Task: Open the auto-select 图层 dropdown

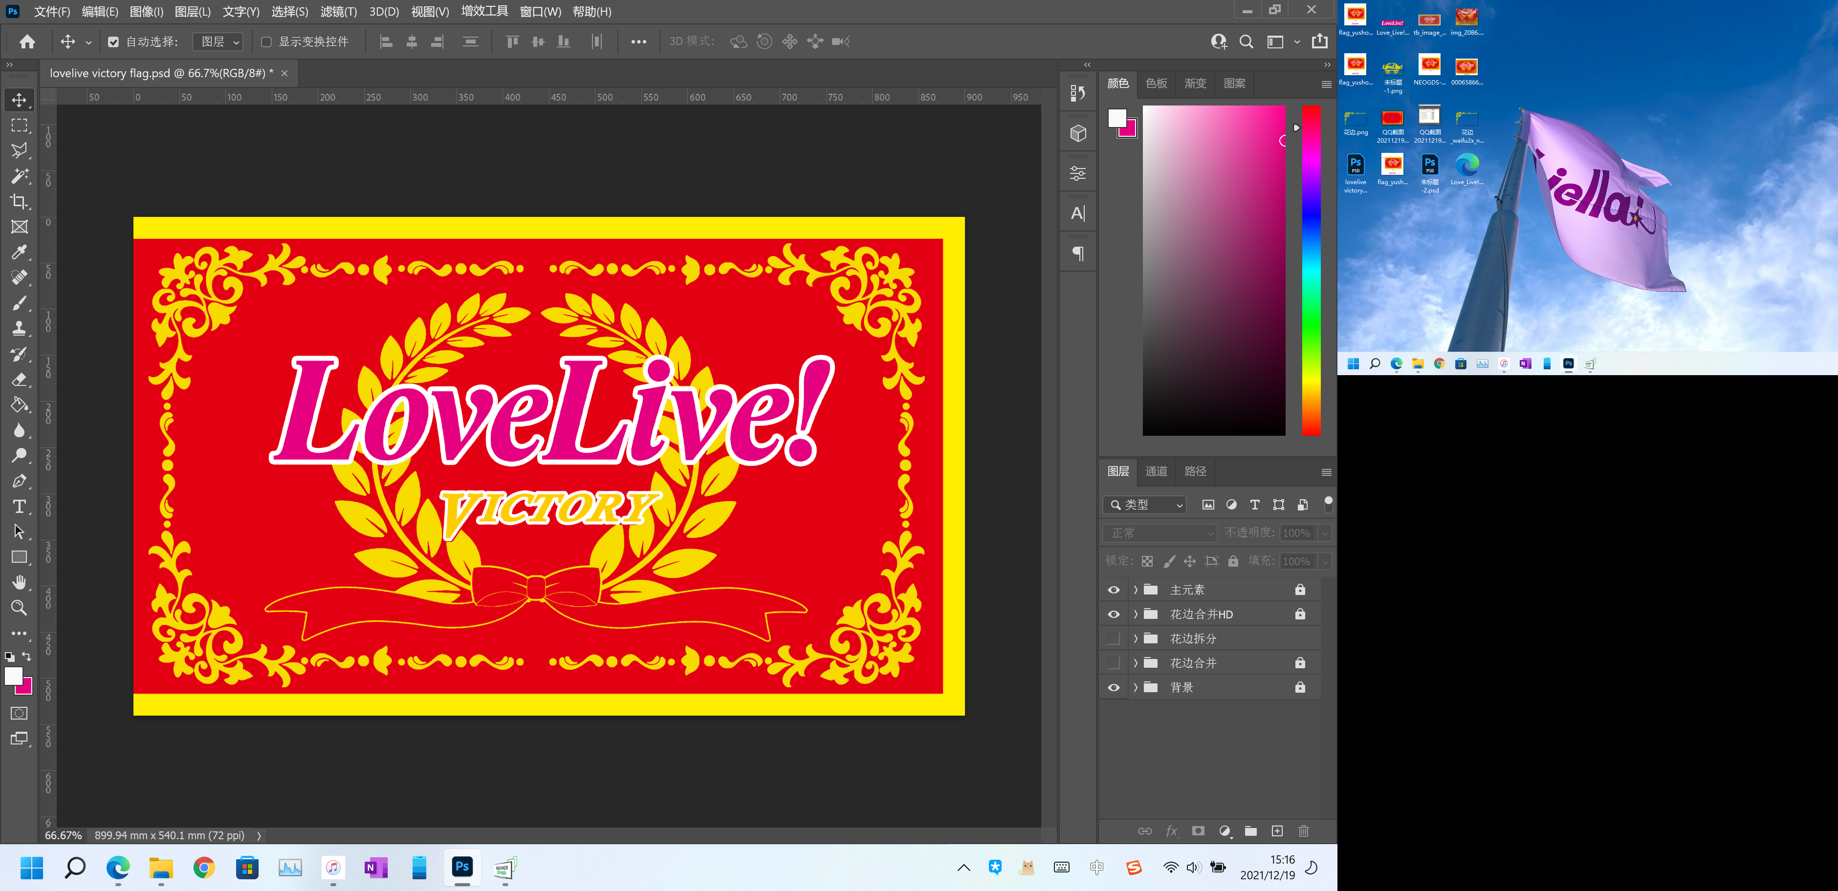Action: coord(219,42)
